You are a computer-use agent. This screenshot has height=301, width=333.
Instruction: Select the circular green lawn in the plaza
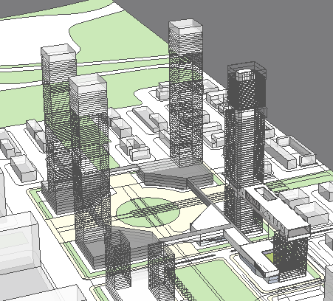(148, 212)
